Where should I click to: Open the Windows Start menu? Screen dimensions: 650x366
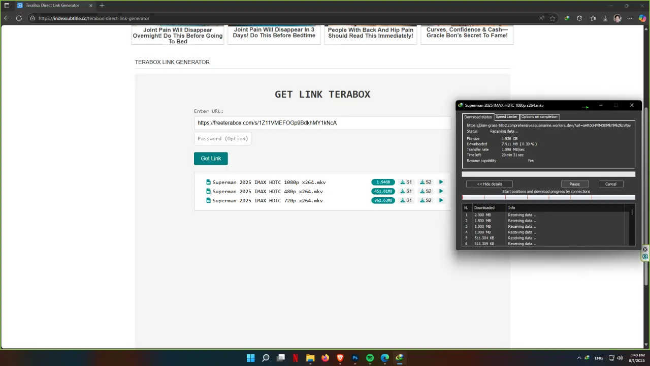pos(250,358)
